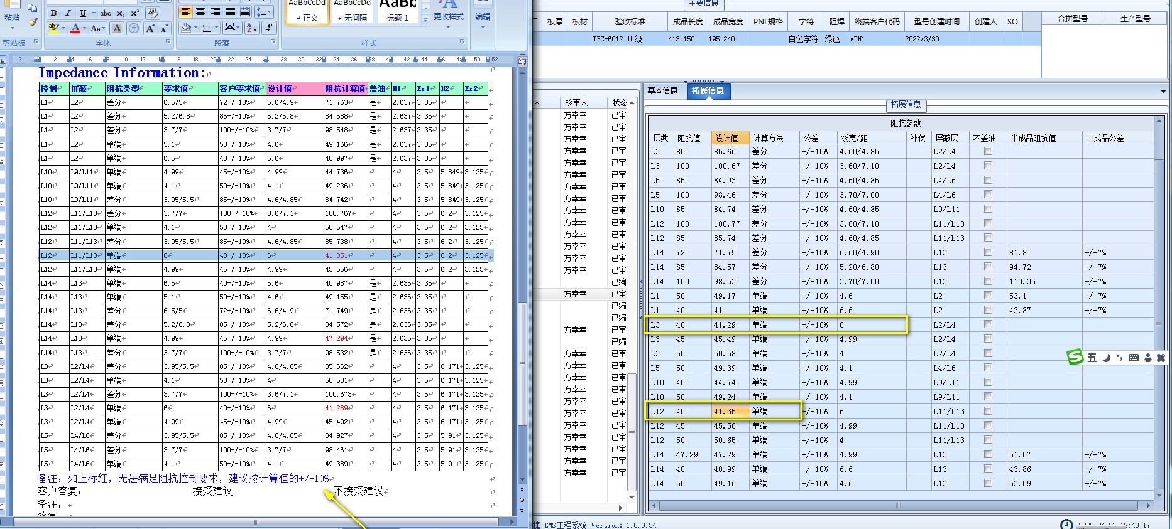Toggle show/hide paragraph marks
This screenshot has height=529, width=1172.
pos(269,28)
